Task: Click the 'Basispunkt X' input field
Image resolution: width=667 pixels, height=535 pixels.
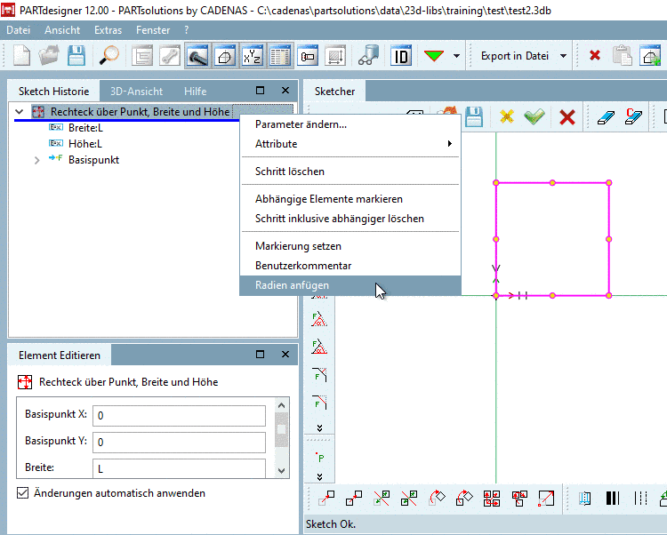Action: (179, 416)
